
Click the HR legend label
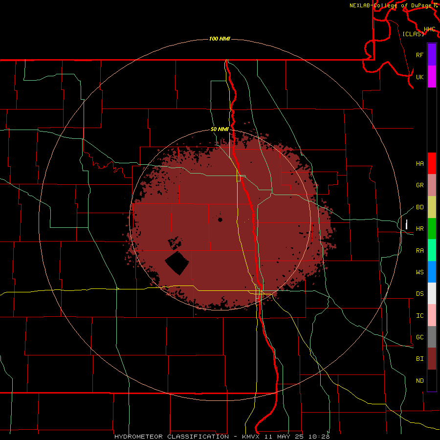coord(419,229)
